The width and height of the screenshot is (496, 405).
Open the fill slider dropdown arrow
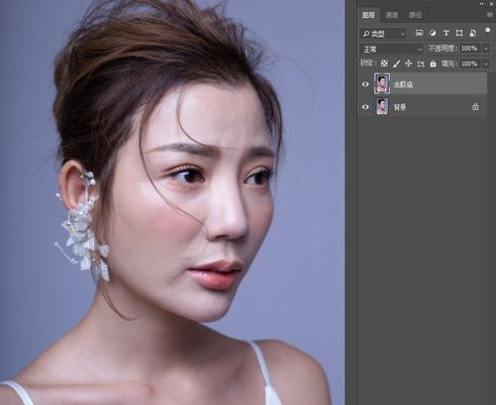486,64
